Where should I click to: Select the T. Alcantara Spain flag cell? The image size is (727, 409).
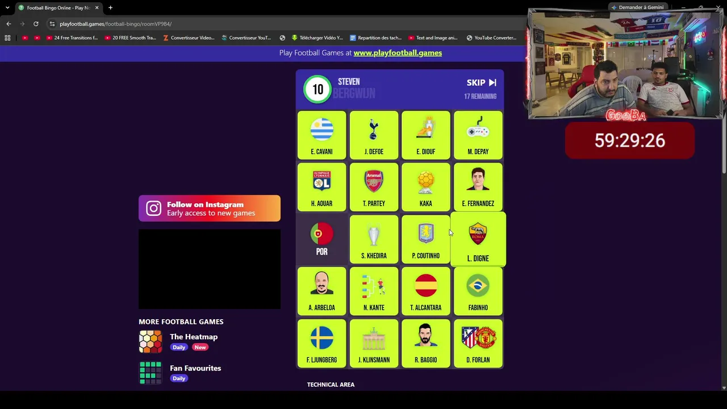pos(426,292)
